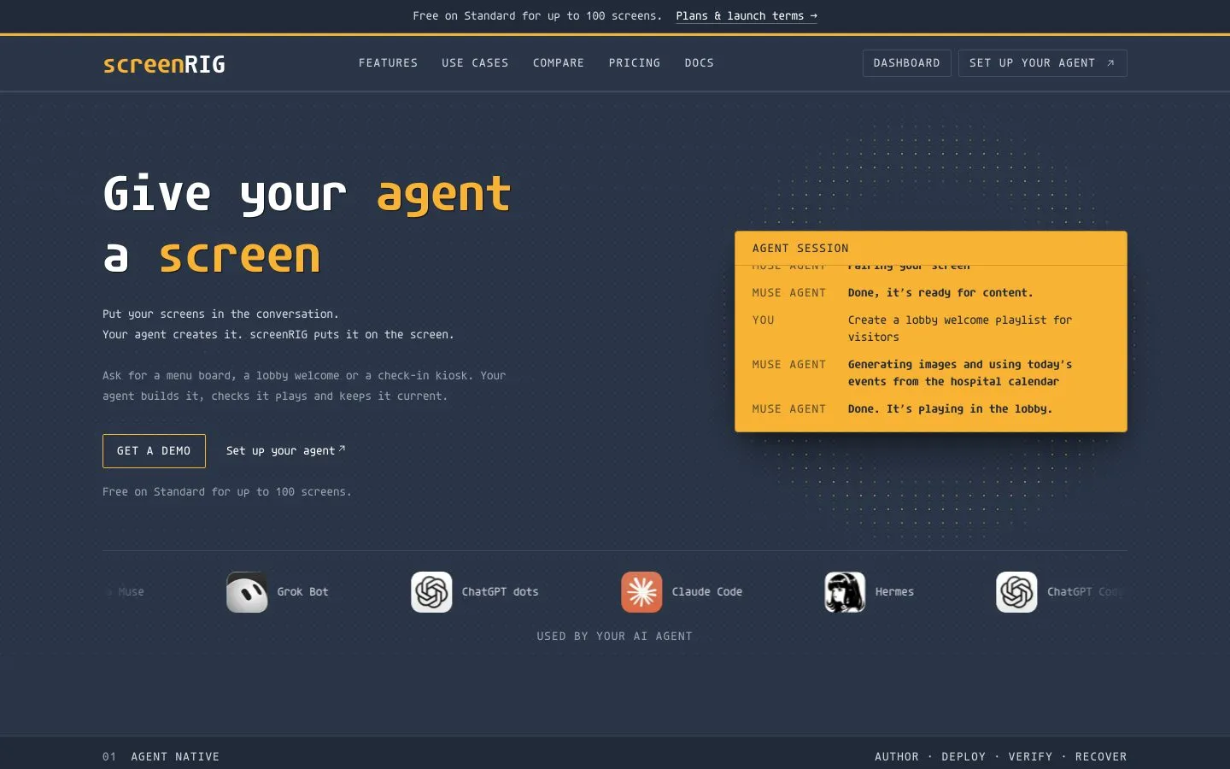Click the Grok Bot icon
This screenshot has height=769, width=1230.
(247, 592)
